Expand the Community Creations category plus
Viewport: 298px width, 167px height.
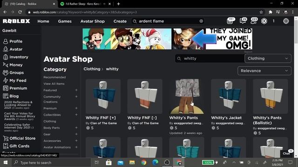pos(76,96)
